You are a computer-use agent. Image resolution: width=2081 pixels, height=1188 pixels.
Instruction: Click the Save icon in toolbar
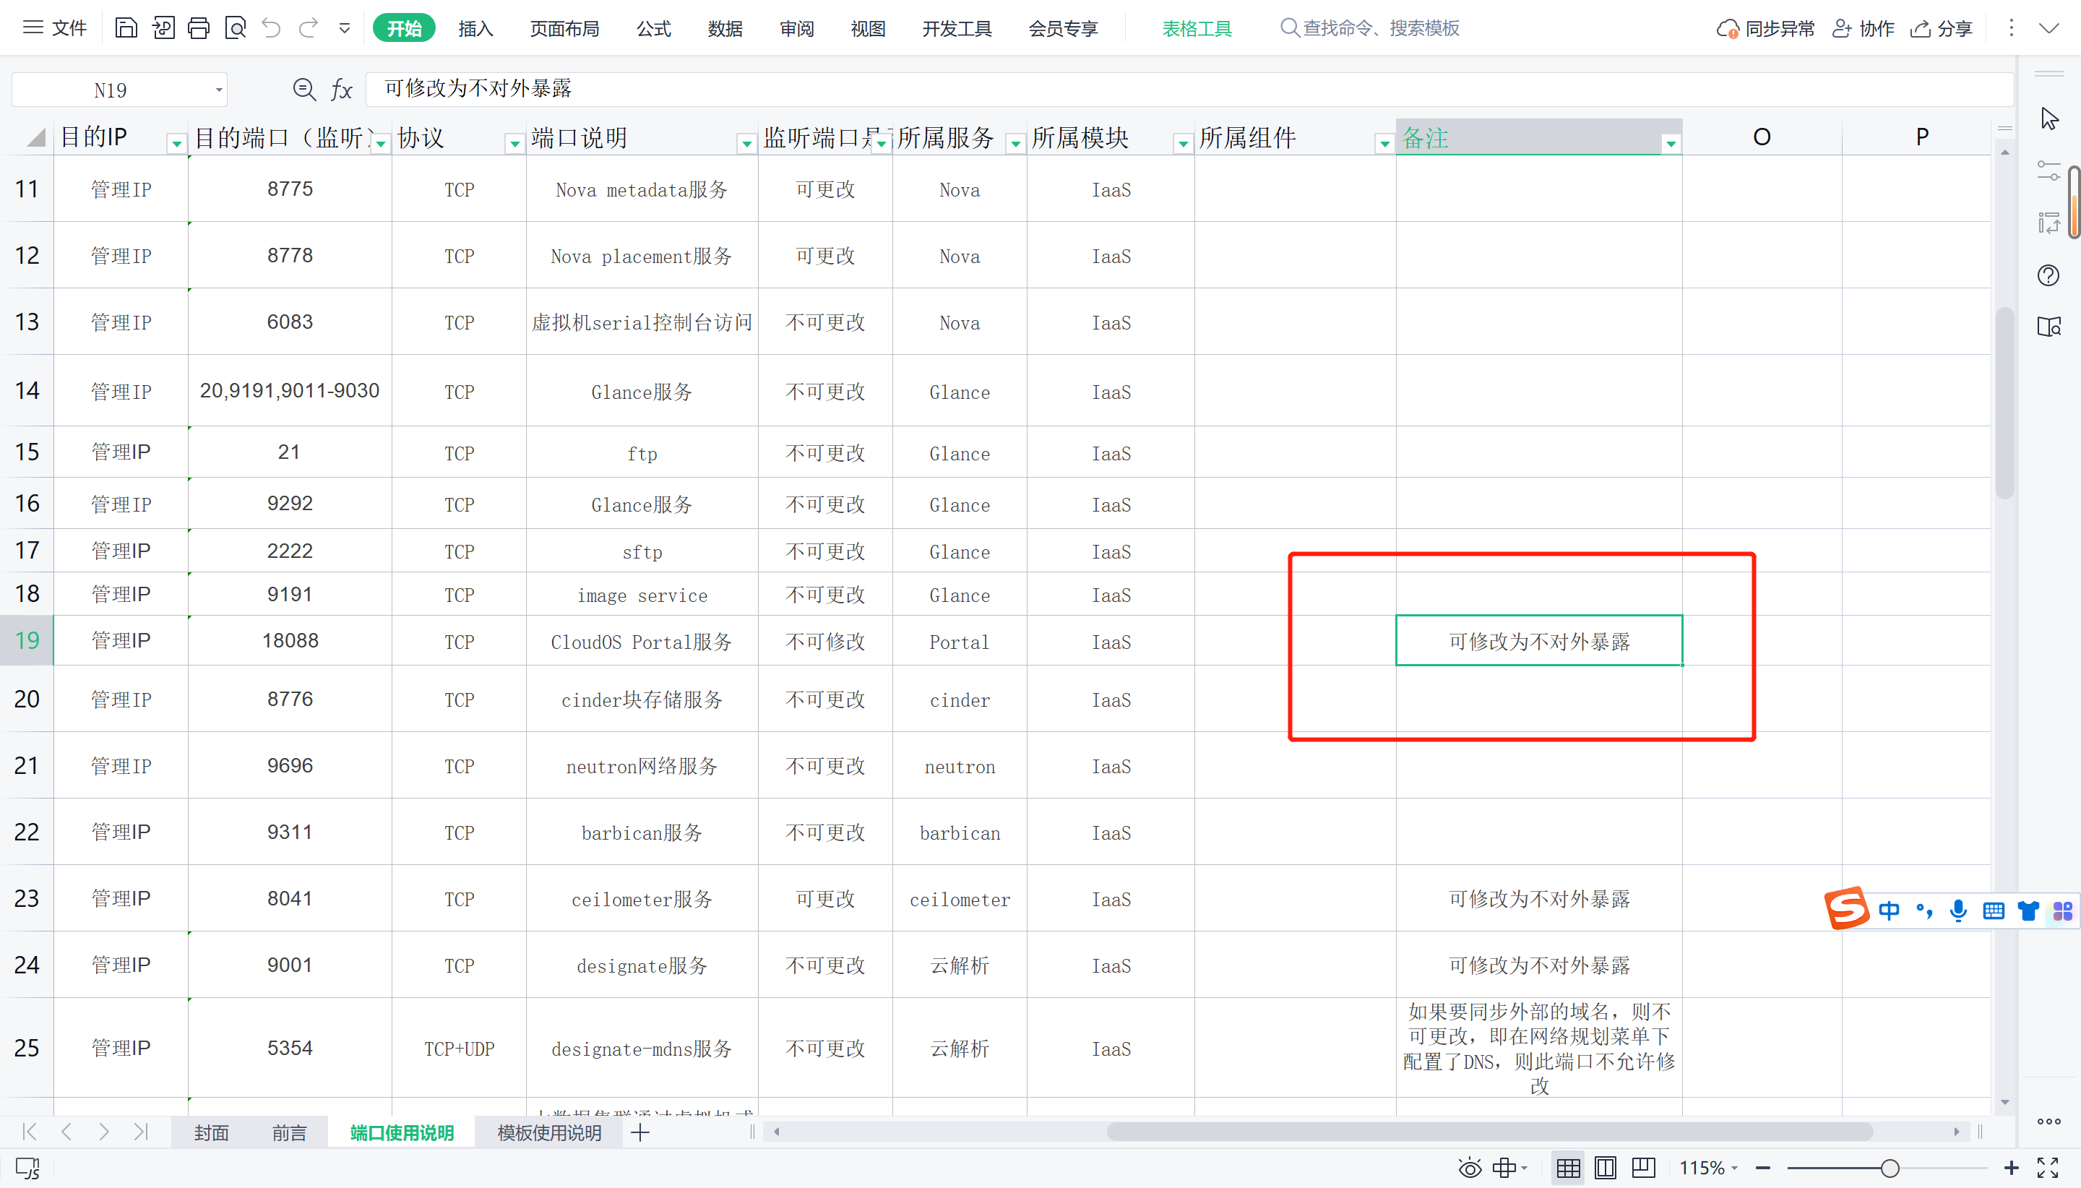[x=126, y=29]
